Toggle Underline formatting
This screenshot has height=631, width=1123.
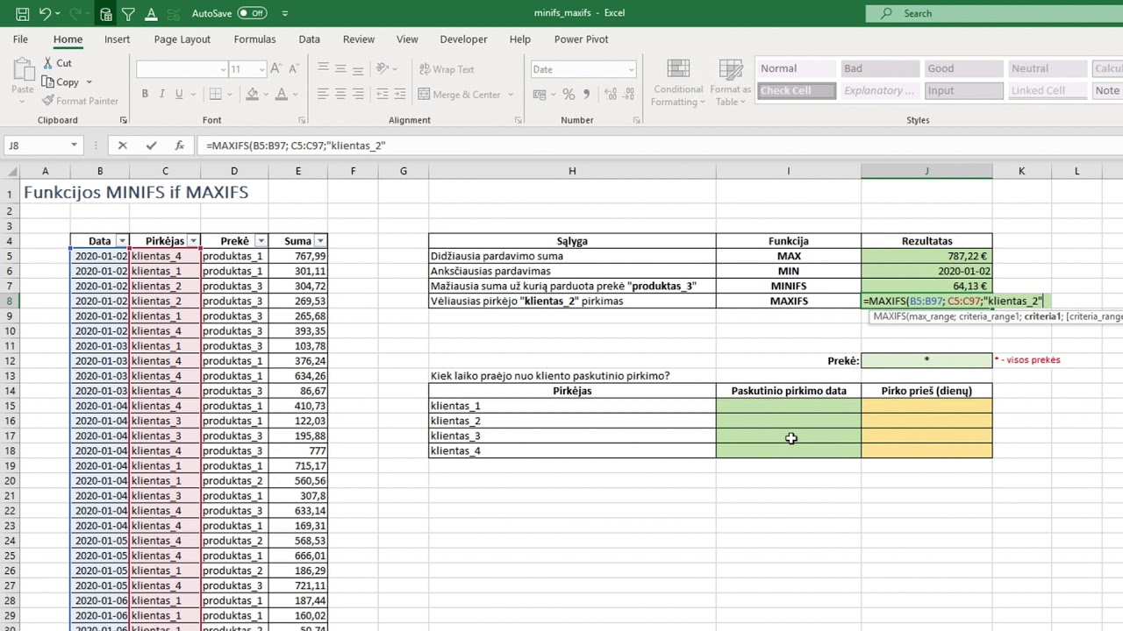click(x=179, y=95)
